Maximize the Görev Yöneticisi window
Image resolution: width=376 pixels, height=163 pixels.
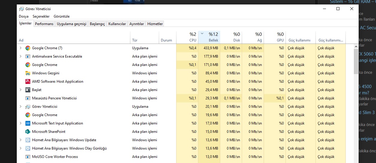[338, 9]
